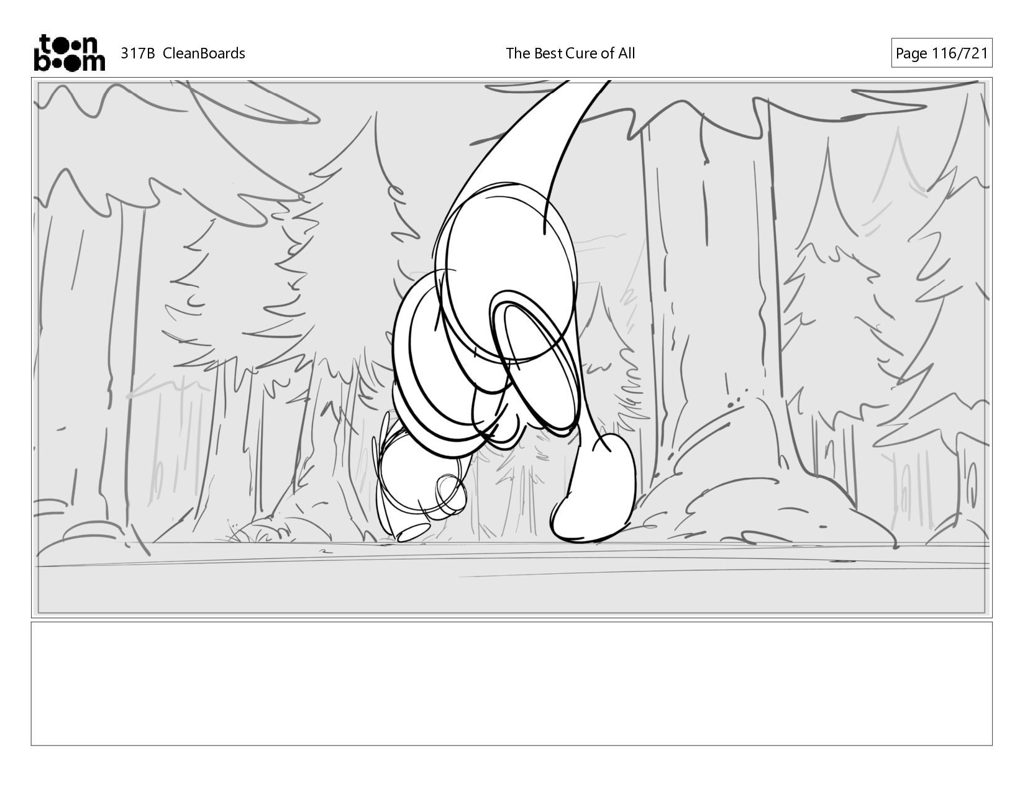
Task: Select the title 'The Best Cure of All'
Action: pyautogui.click(x=570, y=53)
